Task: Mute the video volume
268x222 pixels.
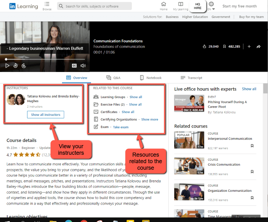Action: coord(83,66)
